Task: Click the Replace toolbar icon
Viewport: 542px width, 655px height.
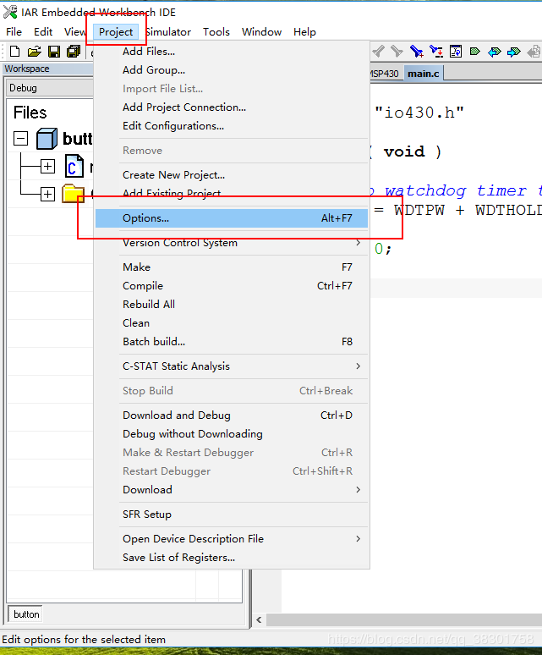Action: tap(436, 52)
